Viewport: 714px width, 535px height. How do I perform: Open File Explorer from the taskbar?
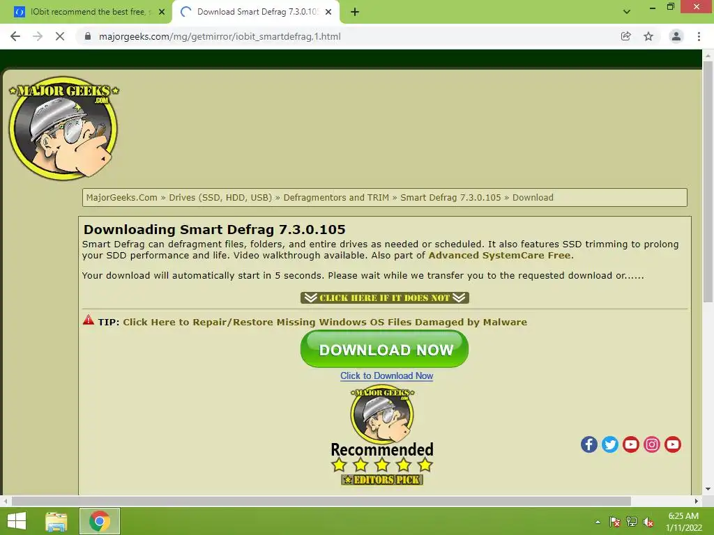click(56, 521)
